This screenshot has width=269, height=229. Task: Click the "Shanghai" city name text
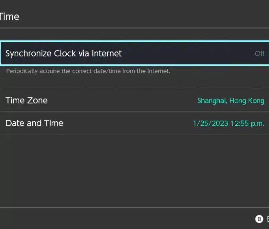click(212, 101)
